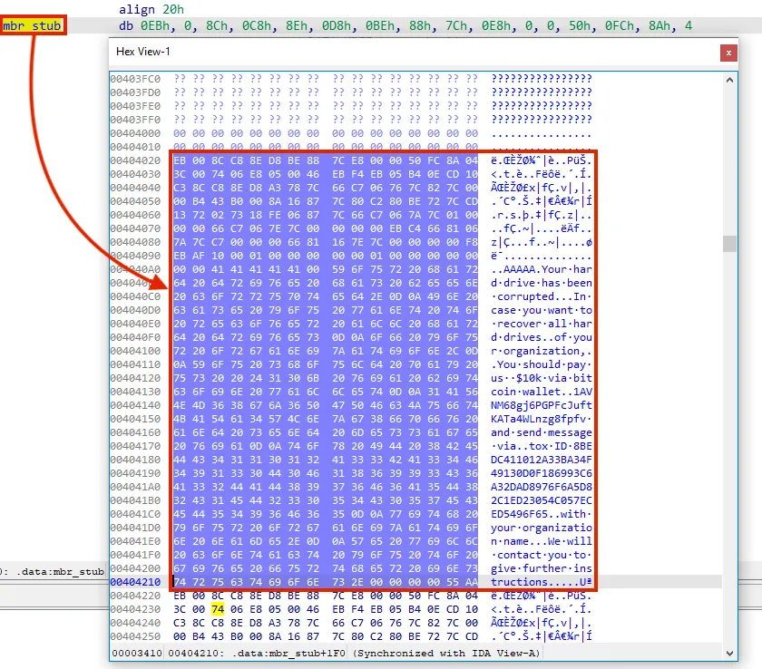762x669 pixels.
Task: Select address 00404000 row
Action: (x=135, y=133)
